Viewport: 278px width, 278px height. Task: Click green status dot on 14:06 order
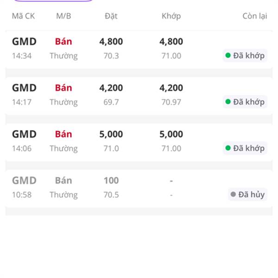point(227,148)
